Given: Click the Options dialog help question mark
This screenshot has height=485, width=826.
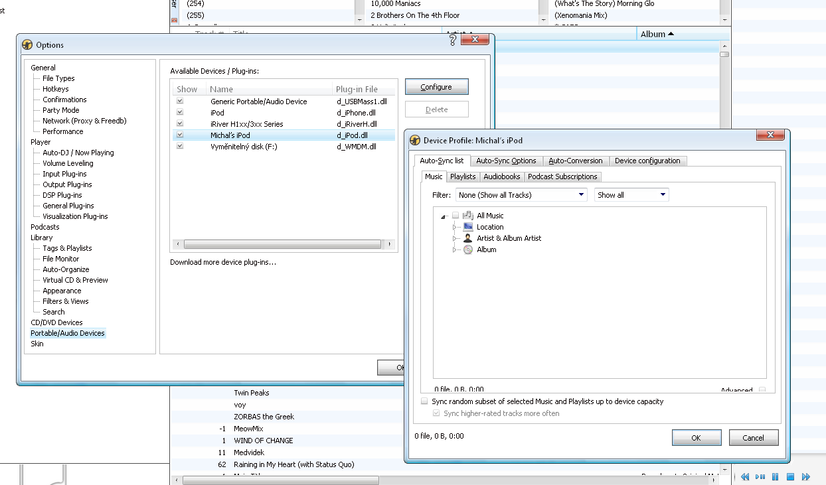Looking at the screenshot, I should click(453, 40).
